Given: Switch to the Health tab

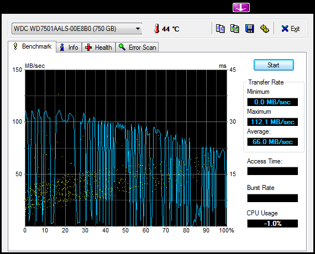Looking at the screenshot, I should coord(98,47).
